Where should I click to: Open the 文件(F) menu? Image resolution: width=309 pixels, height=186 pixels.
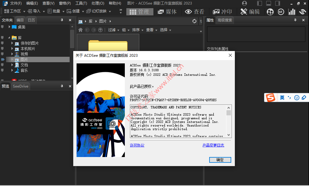[16, 3]
